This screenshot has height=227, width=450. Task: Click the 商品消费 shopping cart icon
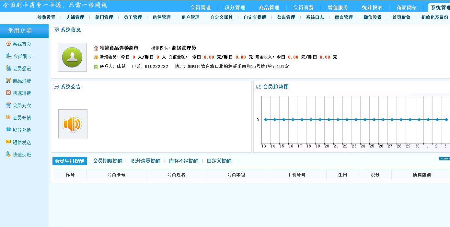click(8, 81)
